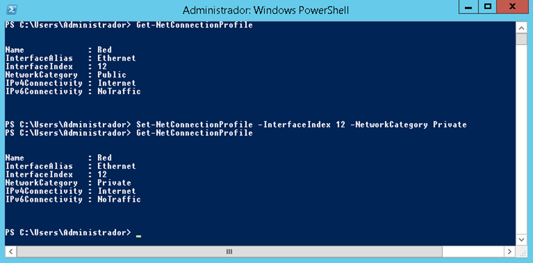Click the first InterfaceIndex 12 value

coord(102,67)
